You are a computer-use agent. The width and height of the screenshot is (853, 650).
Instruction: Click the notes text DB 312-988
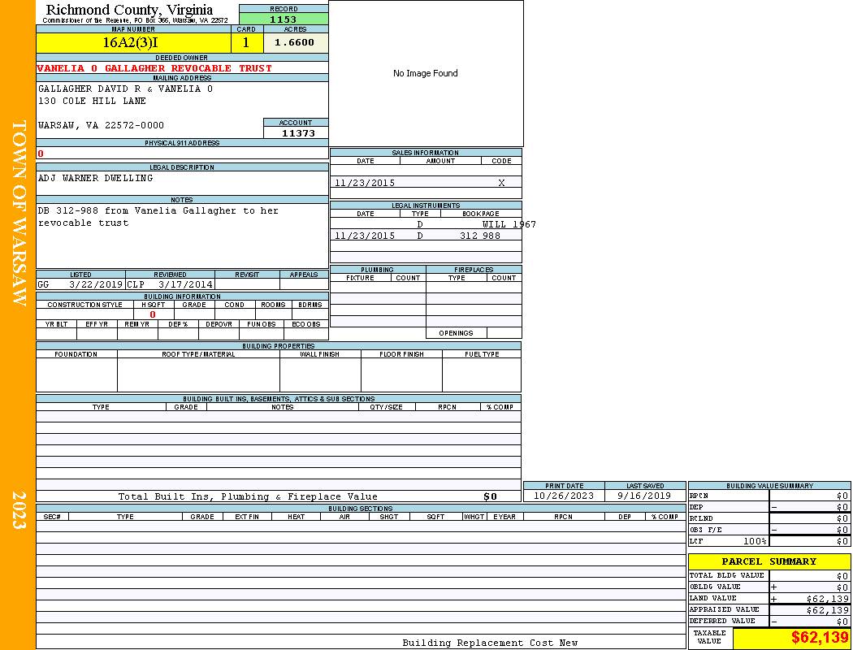[68, 211]
